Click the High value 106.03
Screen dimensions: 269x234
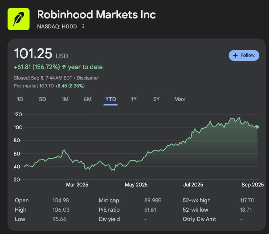tap(61, 210)
